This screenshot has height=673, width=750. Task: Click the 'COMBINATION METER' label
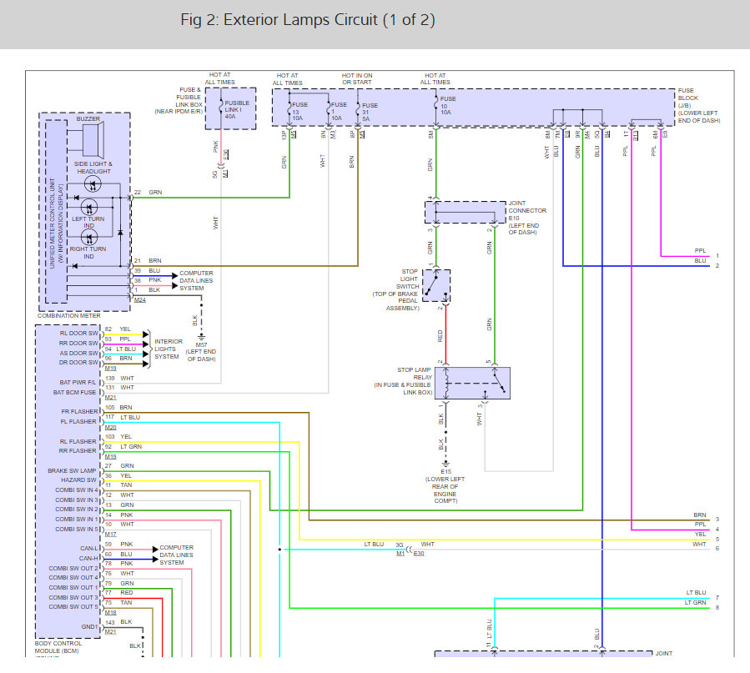click(69, 315)
